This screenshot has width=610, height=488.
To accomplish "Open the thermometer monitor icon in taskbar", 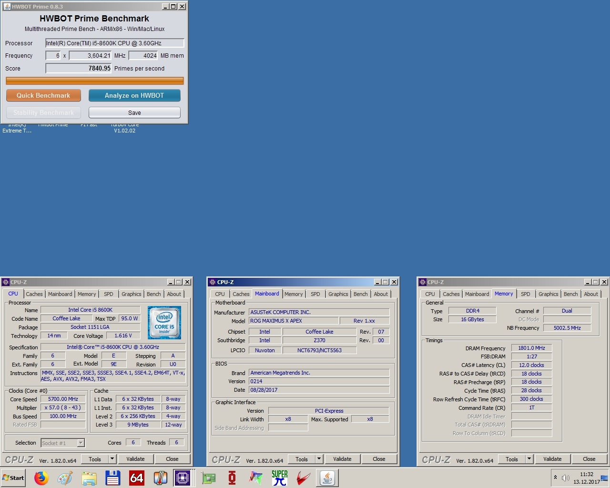I will pos(160,478).
